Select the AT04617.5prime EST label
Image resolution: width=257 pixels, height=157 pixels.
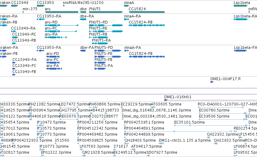point(146,146)
